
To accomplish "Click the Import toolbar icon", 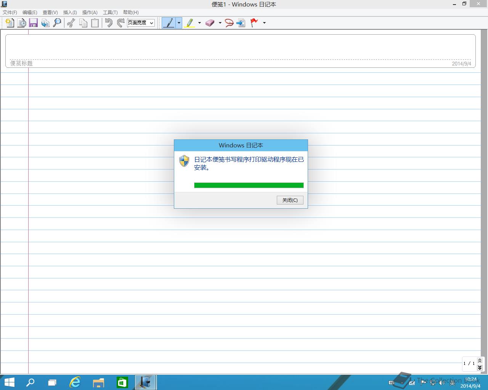I will pos(45,23).
